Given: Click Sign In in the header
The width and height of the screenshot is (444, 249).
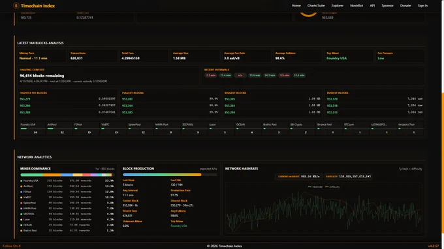Looking at the screenshot, I should tap(422, 6).
